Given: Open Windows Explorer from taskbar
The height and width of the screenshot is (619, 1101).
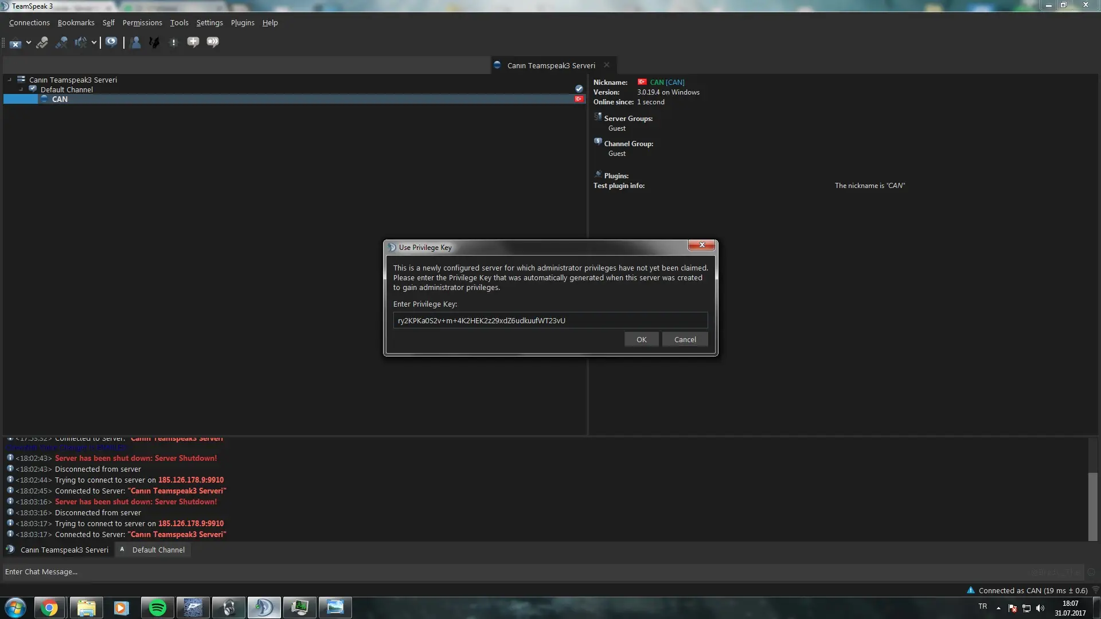Looking at the screenshot, I should pos(86,608).
